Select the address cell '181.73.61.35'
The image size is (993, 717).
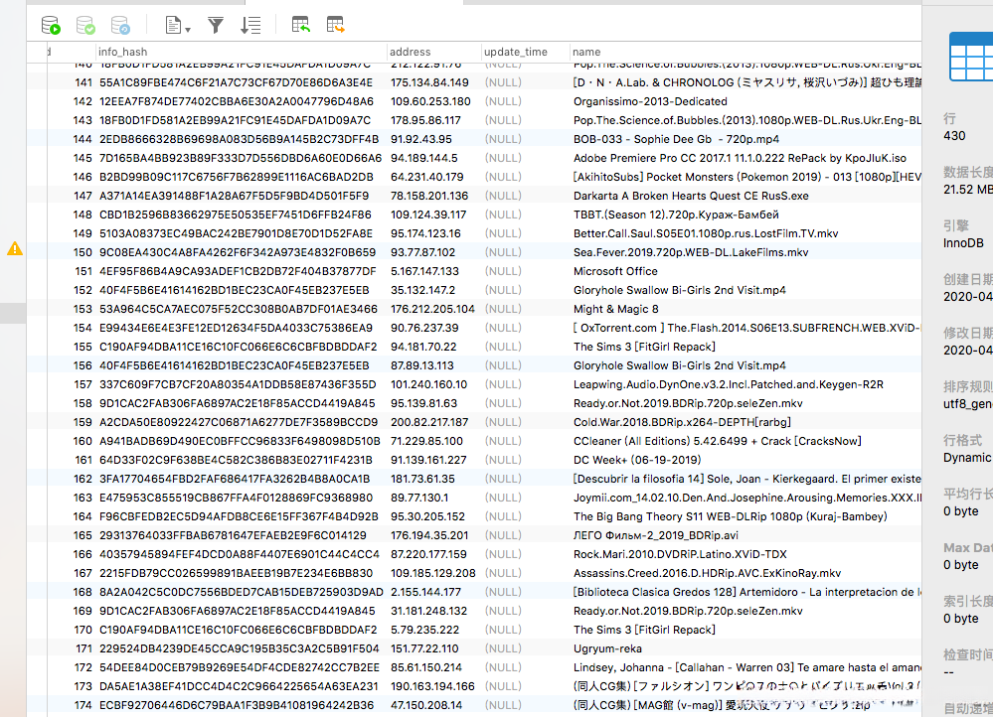(x=422, y=479)
